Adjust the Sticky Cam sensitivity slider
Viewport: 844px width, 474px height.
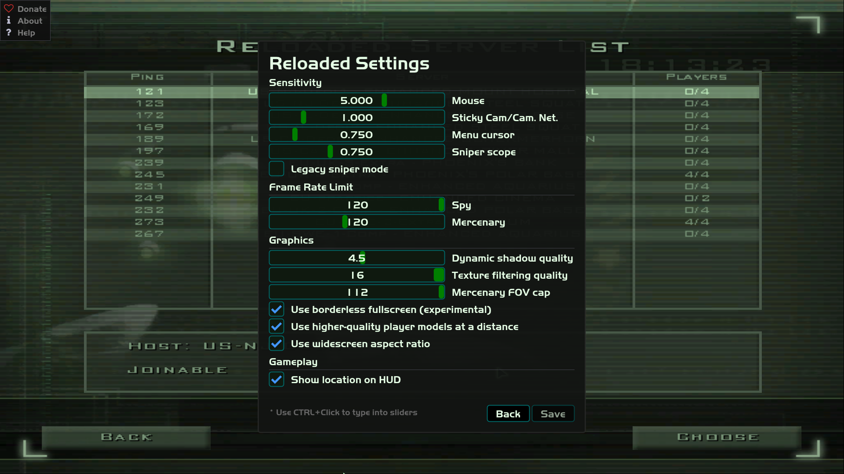[357, 118]
